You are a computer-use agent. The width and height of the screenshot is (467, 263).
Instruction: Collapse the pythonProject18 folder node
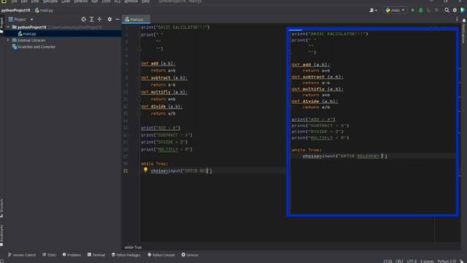8,27
